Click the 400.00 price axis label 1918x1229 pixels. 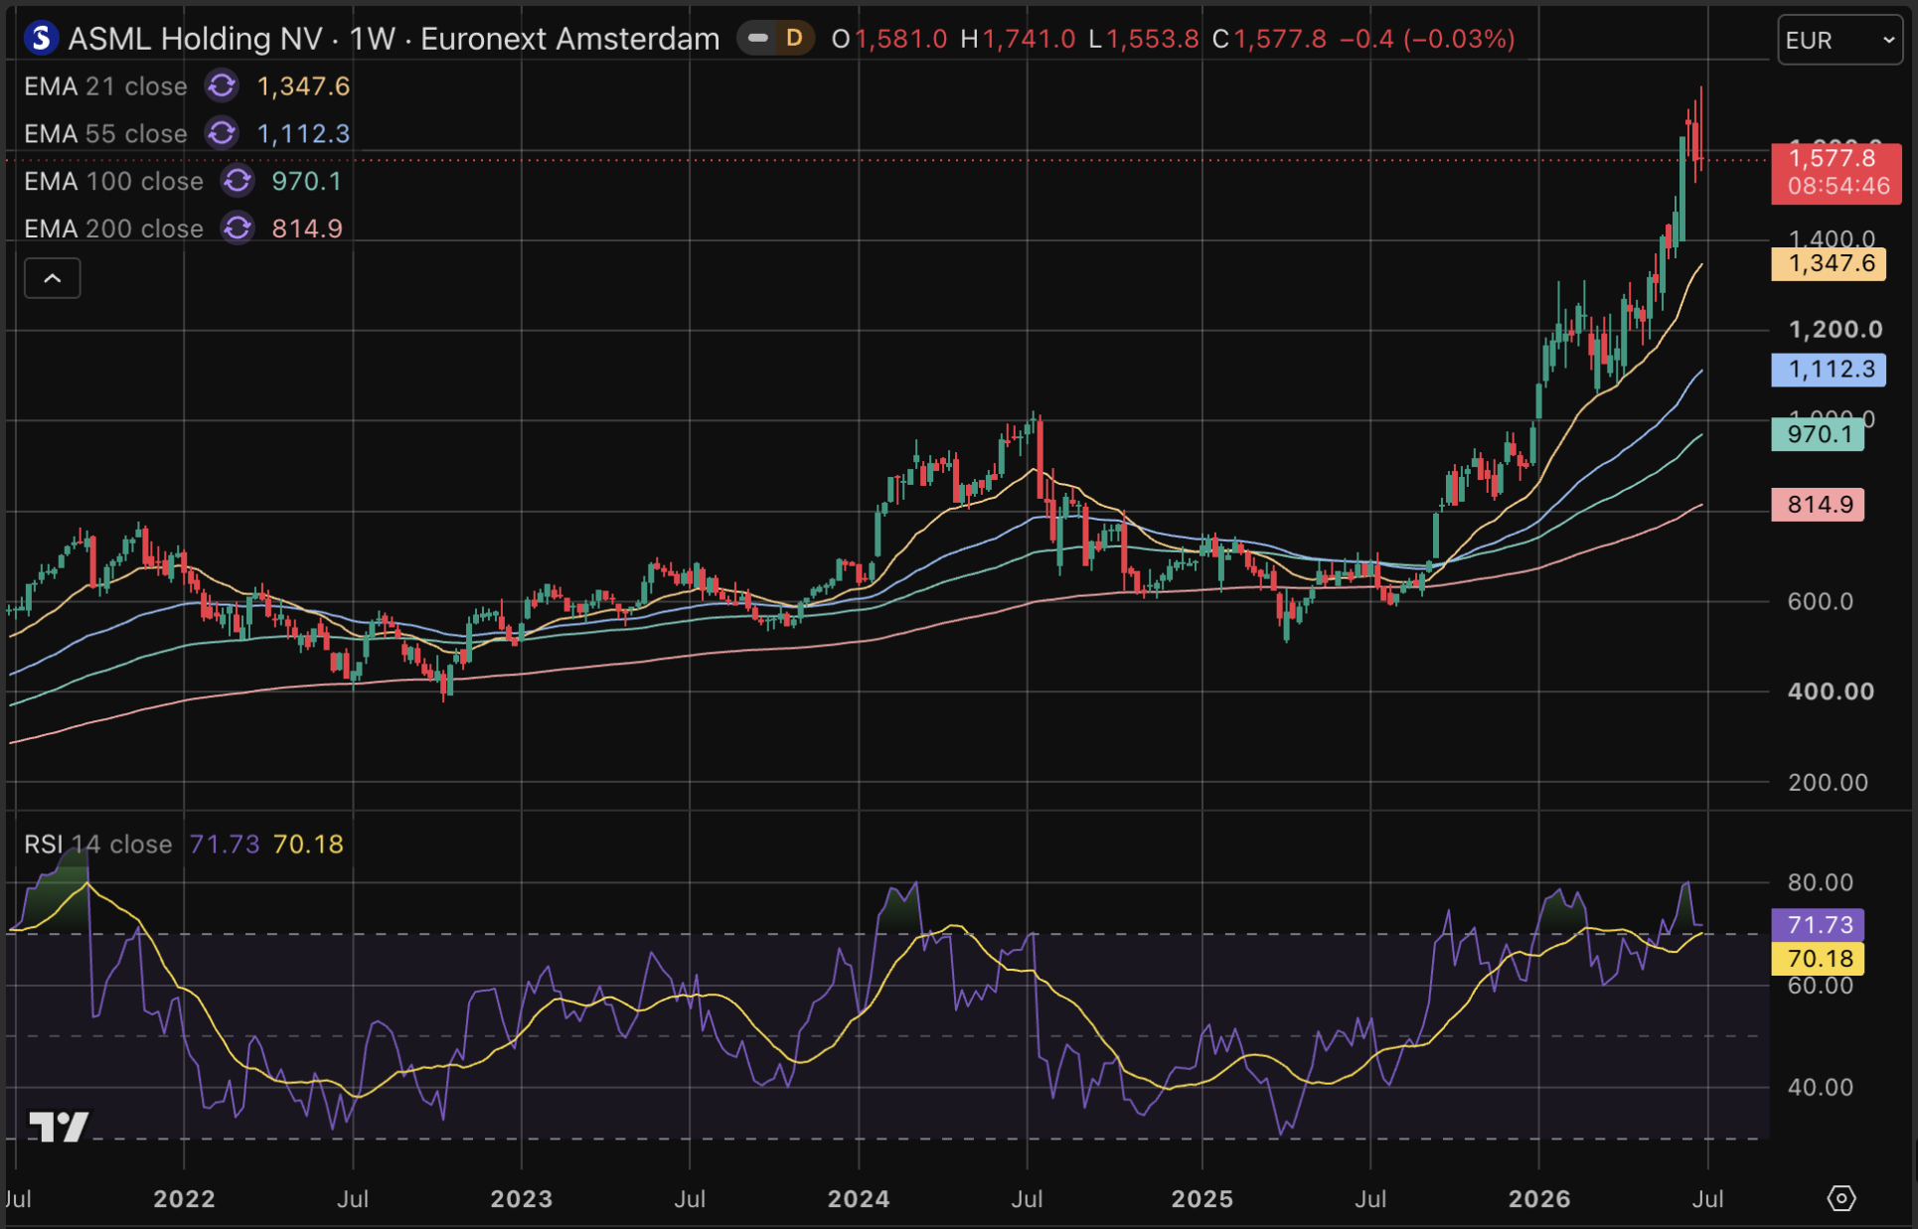pyautogui.click(x=1831, y=691)
